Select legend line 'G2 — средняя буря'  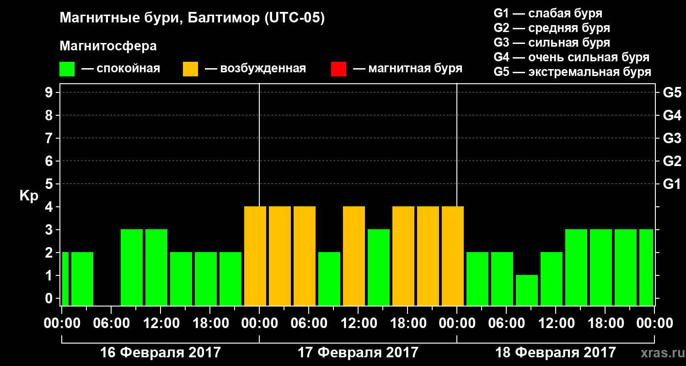[x=552, y=28]
